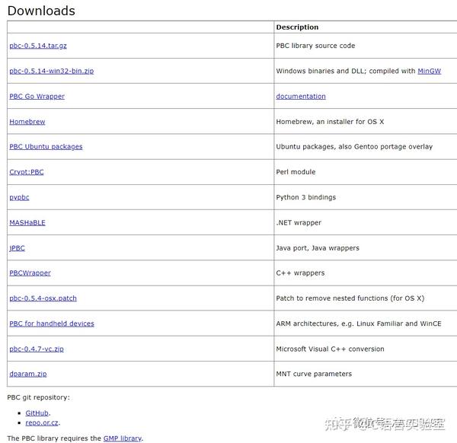The image size is (457, 443).
Task: Follow the MASHaBLE .NET wrapper link
Action: 27,223
